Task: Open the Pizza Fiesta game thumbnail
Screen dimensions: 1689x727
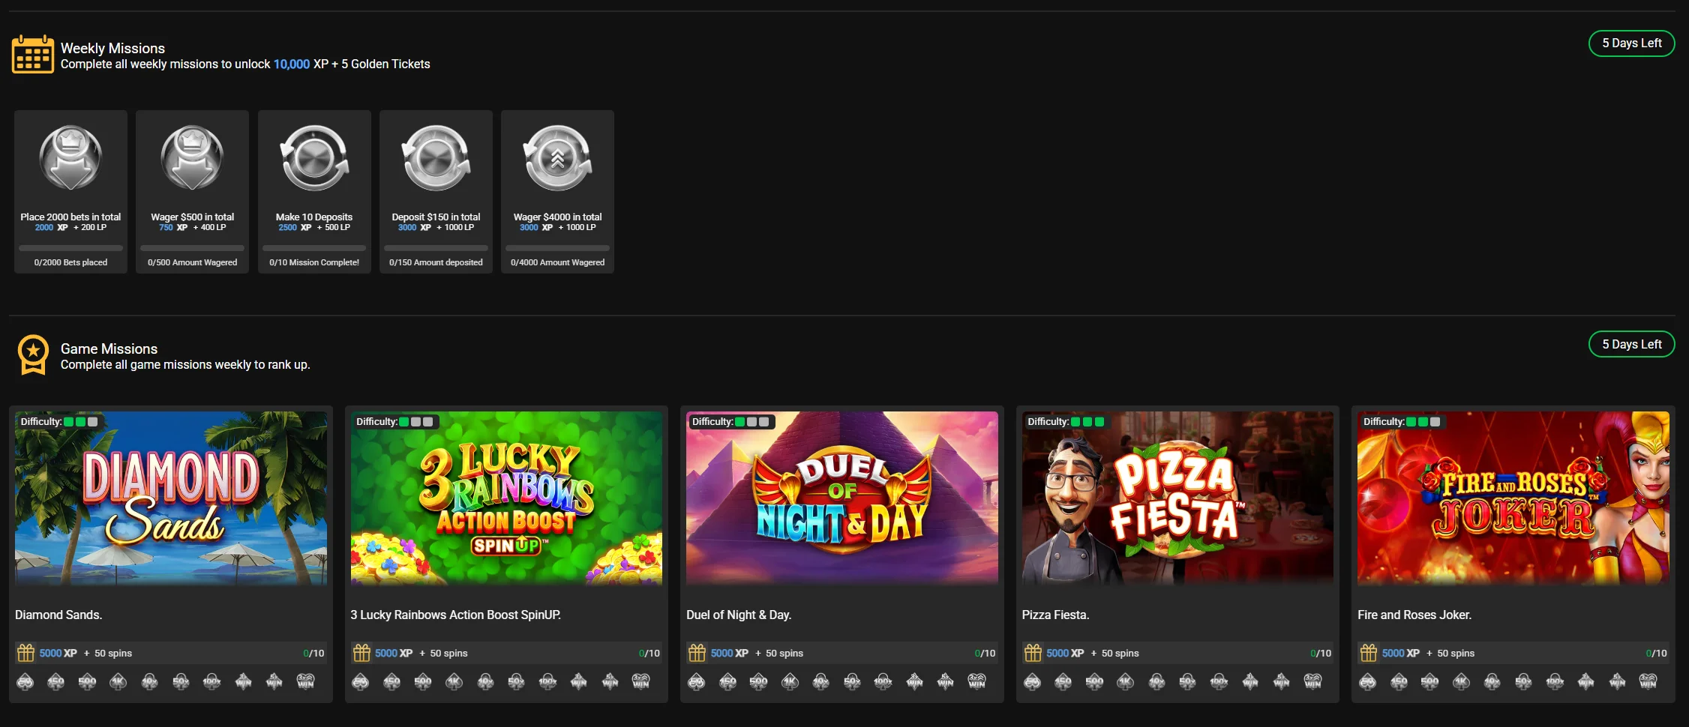Action: pyautogui.click(x=1177, y=498)
